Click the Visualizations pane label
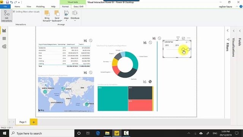This screenshot has width=243, height=137. coord(234,47)
